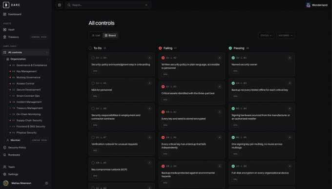Click the Failing column header

tap(167, 48)
